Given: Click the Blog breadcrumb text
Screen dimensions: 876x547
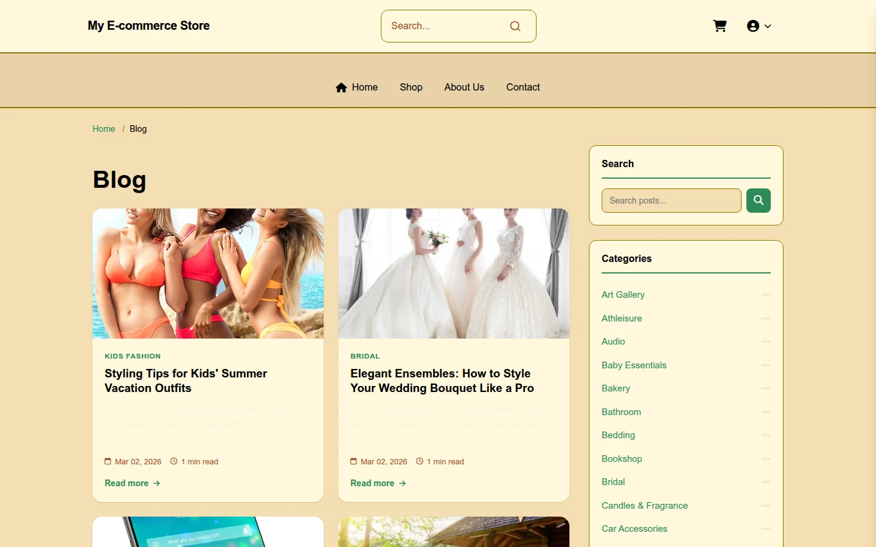Looking at the screenshot, I should pos(138,129).
